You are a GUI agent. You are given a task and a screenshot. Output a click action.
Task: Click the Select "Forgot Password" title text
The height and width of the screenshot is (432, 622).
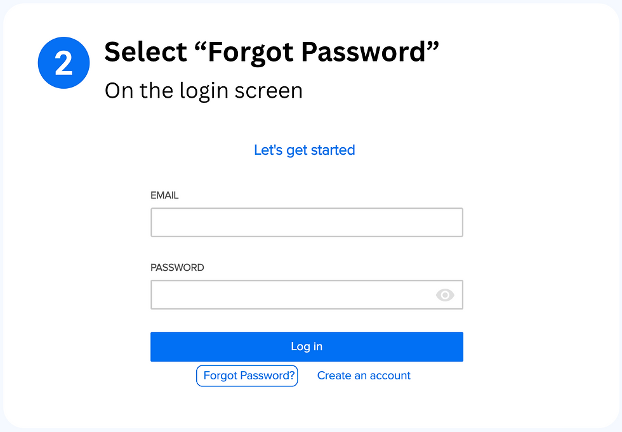point(272,53)
